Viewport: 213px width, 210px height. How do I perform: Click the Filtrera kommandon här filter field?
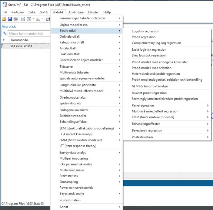pos(29,33)
